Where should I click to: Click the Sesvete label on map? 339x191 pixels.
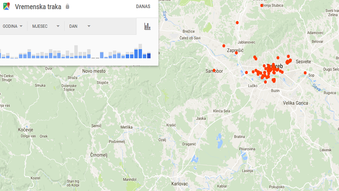[x=303, y=62]
